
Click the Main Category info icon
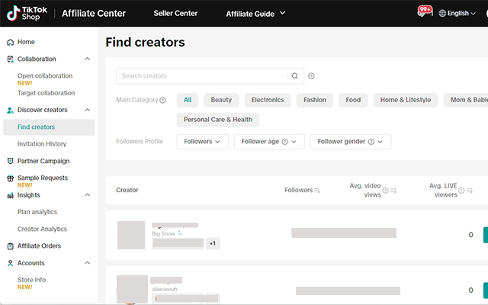[163, 101]
